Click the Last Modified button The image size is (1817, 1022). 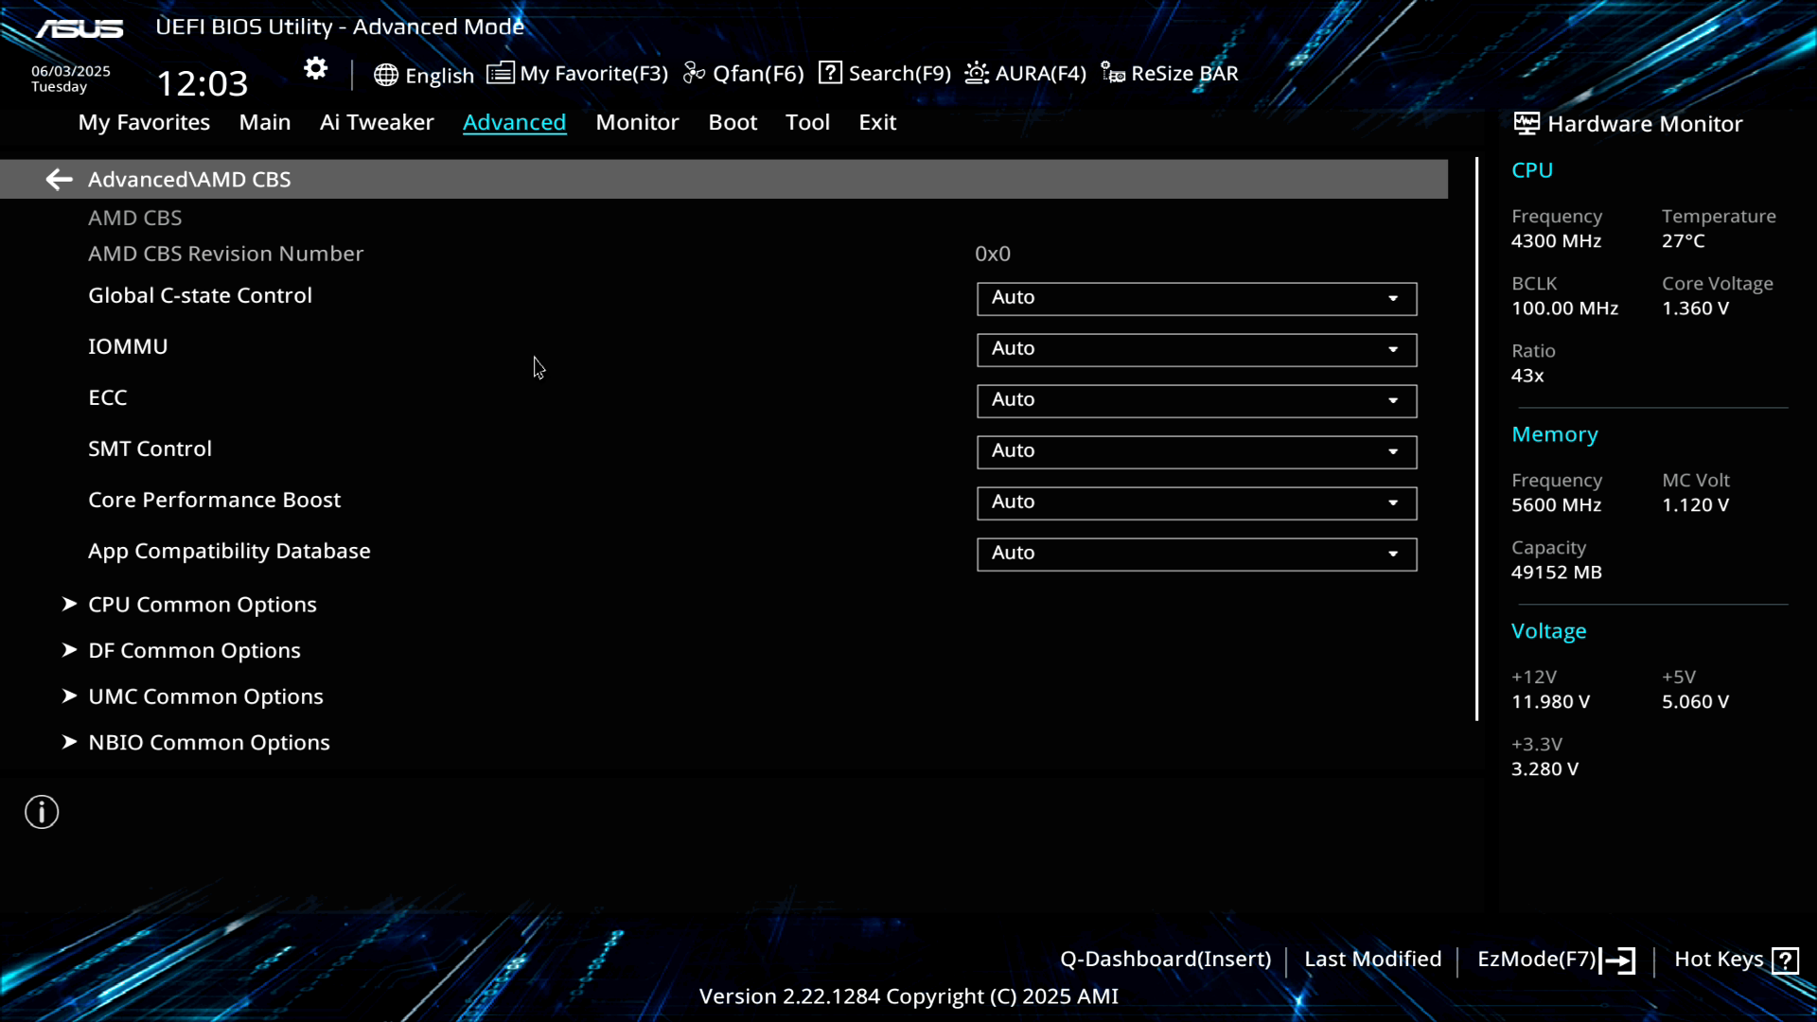click(1372, 960)
